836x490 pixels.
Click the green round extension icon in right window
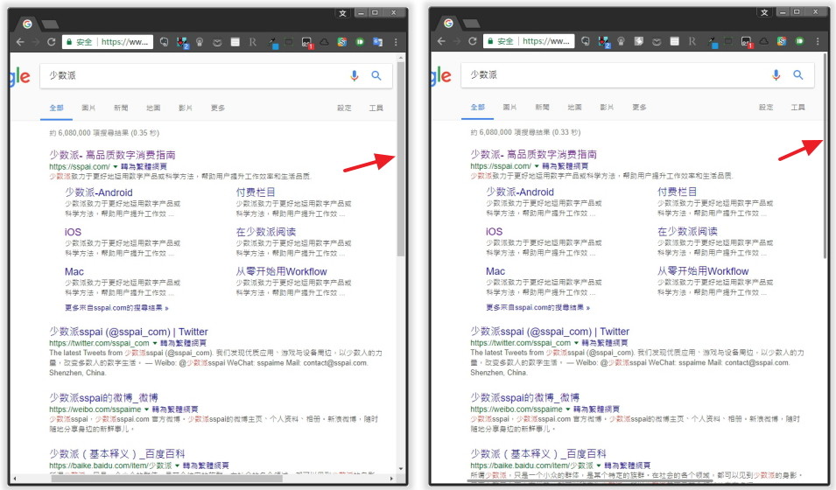pos(799,41)
